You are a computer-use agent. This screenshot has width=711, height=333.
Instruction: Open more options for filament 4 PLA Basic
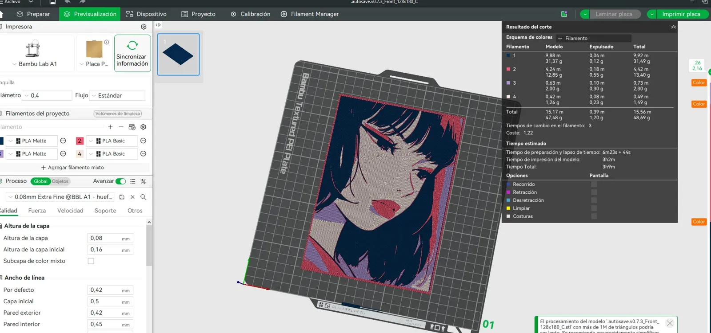pyautogui.click(x=143, y=154)
